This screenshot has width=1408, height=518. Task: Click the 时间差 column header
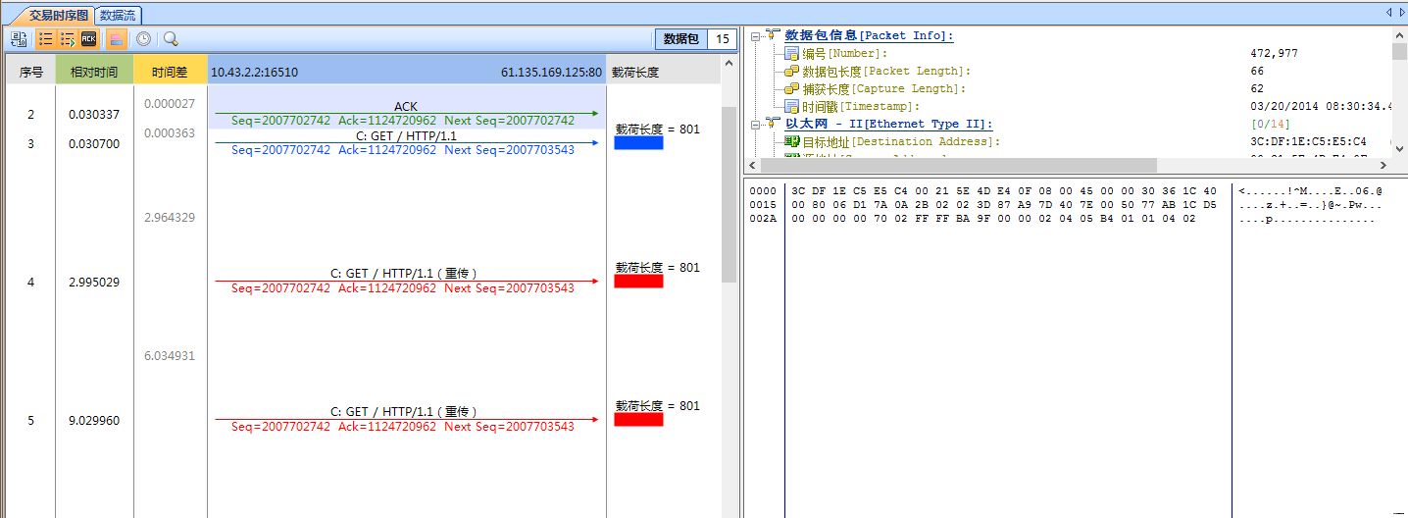pyautogui.click(x=170, y=72)
